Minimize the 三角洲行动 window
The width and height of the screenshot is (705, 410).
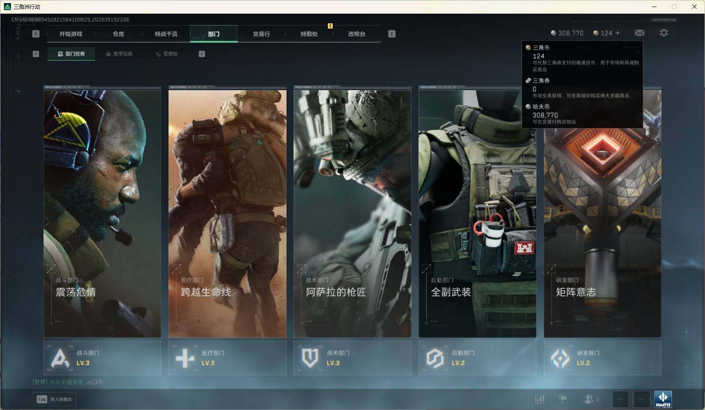coord(654,7)
